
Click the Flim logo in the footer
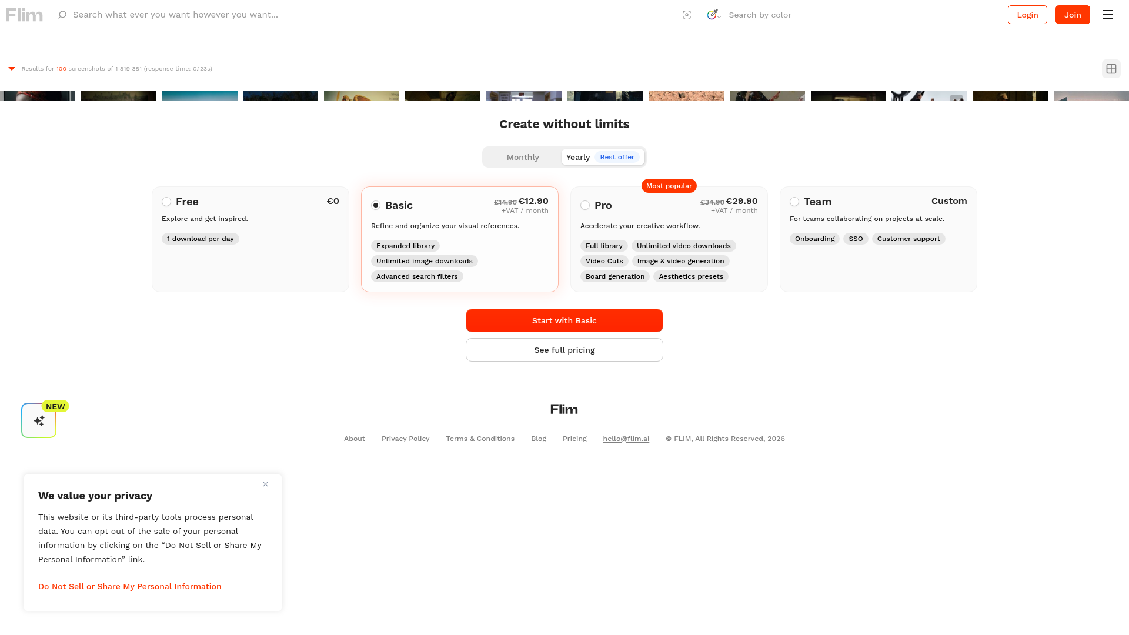(x=564, y=409)
